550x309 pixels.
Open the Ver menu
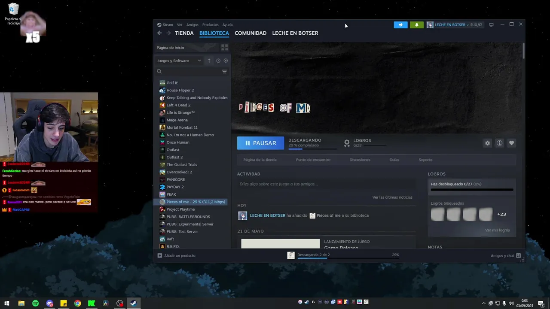click(180, 25)
